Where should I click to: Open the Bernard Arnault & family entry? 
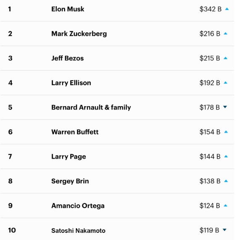point(91,107)
